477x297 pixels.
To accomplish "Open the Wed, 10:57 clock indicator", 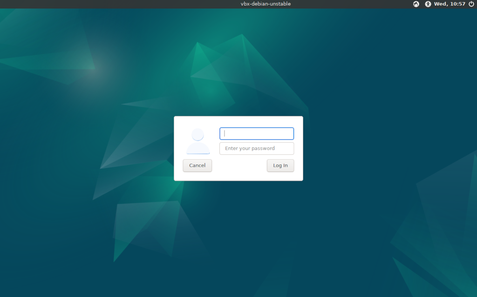I will (x=450, y=4).
